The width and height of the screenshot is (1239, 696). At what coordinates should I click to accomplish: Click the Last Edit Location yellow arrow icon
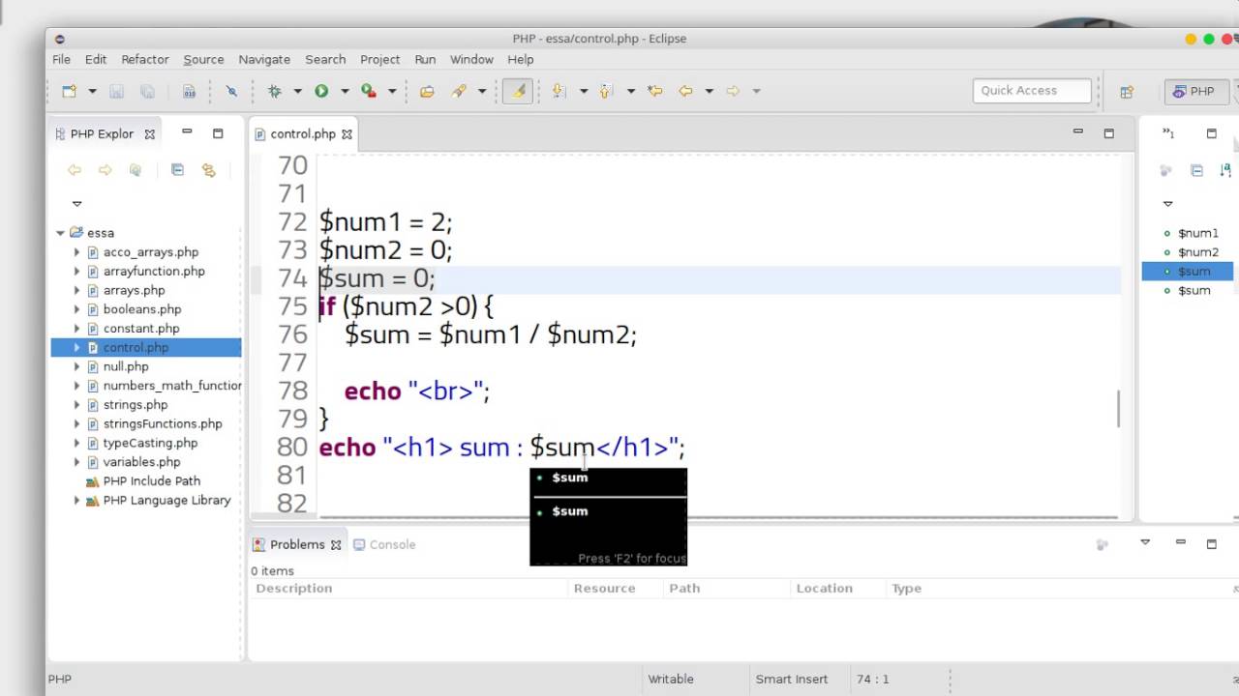point(655,90)
